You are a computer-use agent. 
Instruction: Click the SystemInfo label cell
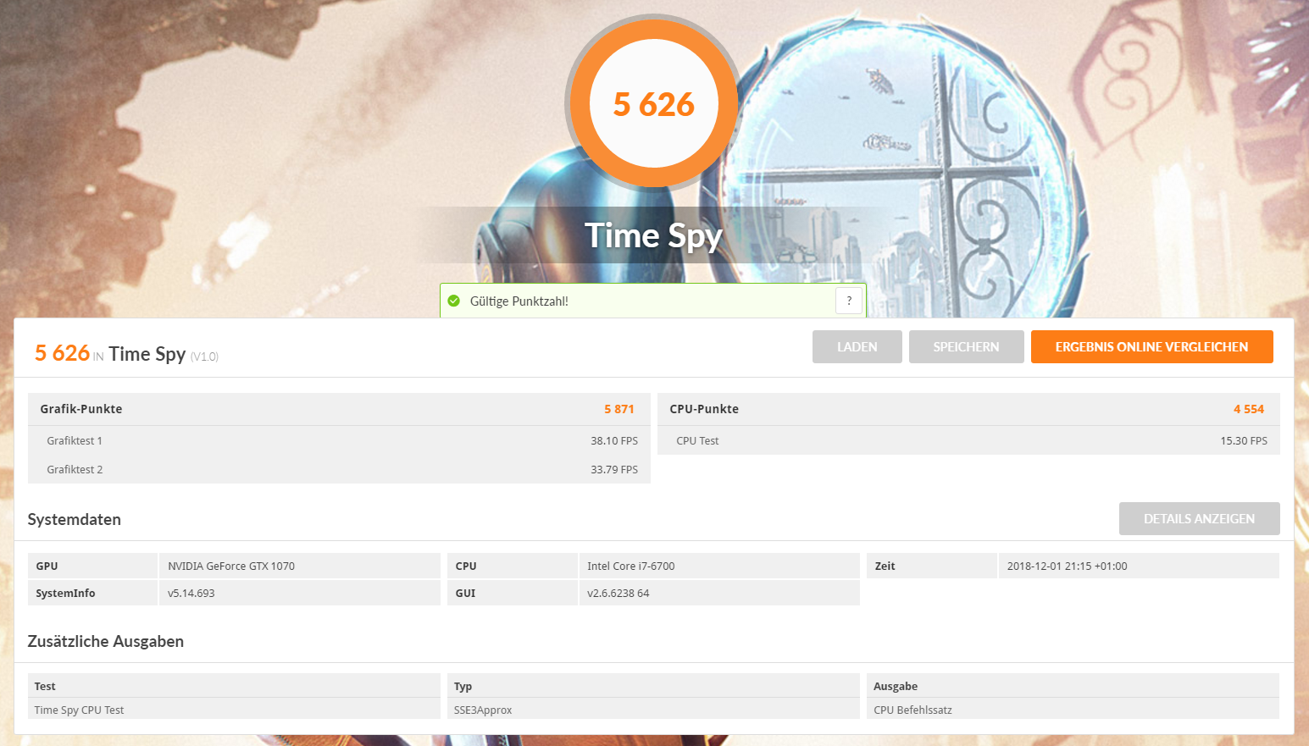pos(92,593)
